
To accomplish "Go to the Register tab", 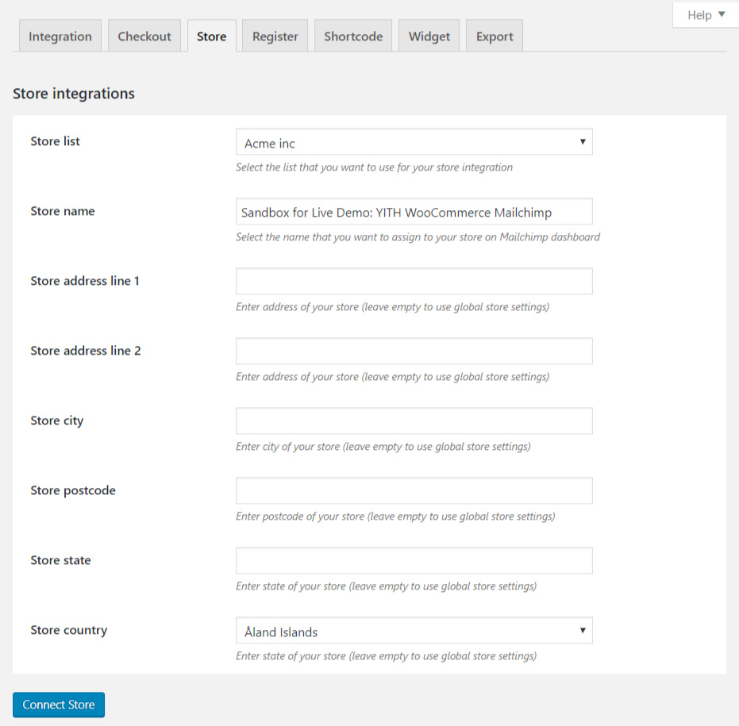I will click(275, 36).
